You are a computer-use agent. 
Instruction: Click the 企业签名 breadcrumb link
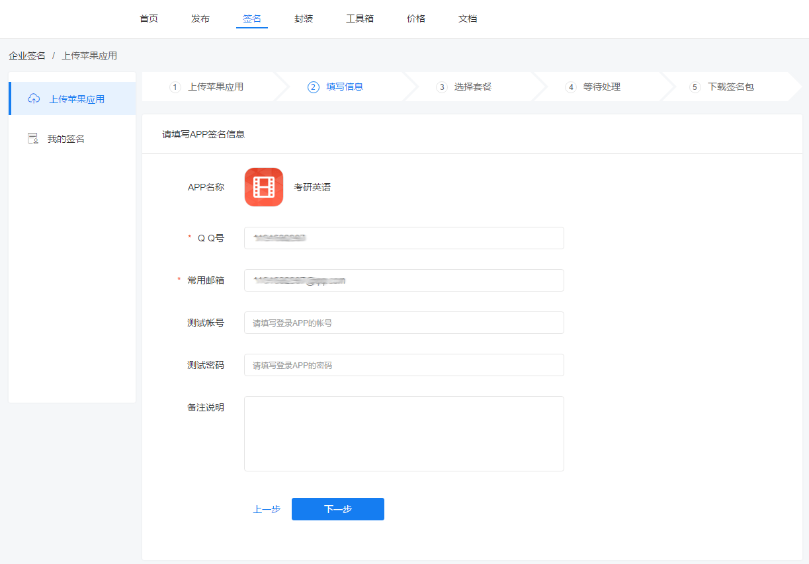pyautogui.click(x=27, y=56)
